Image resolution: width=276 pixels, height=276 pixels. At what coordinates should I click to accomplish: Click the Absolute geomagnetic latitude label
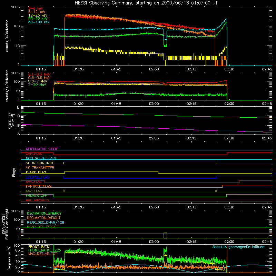tap(238, 247)
